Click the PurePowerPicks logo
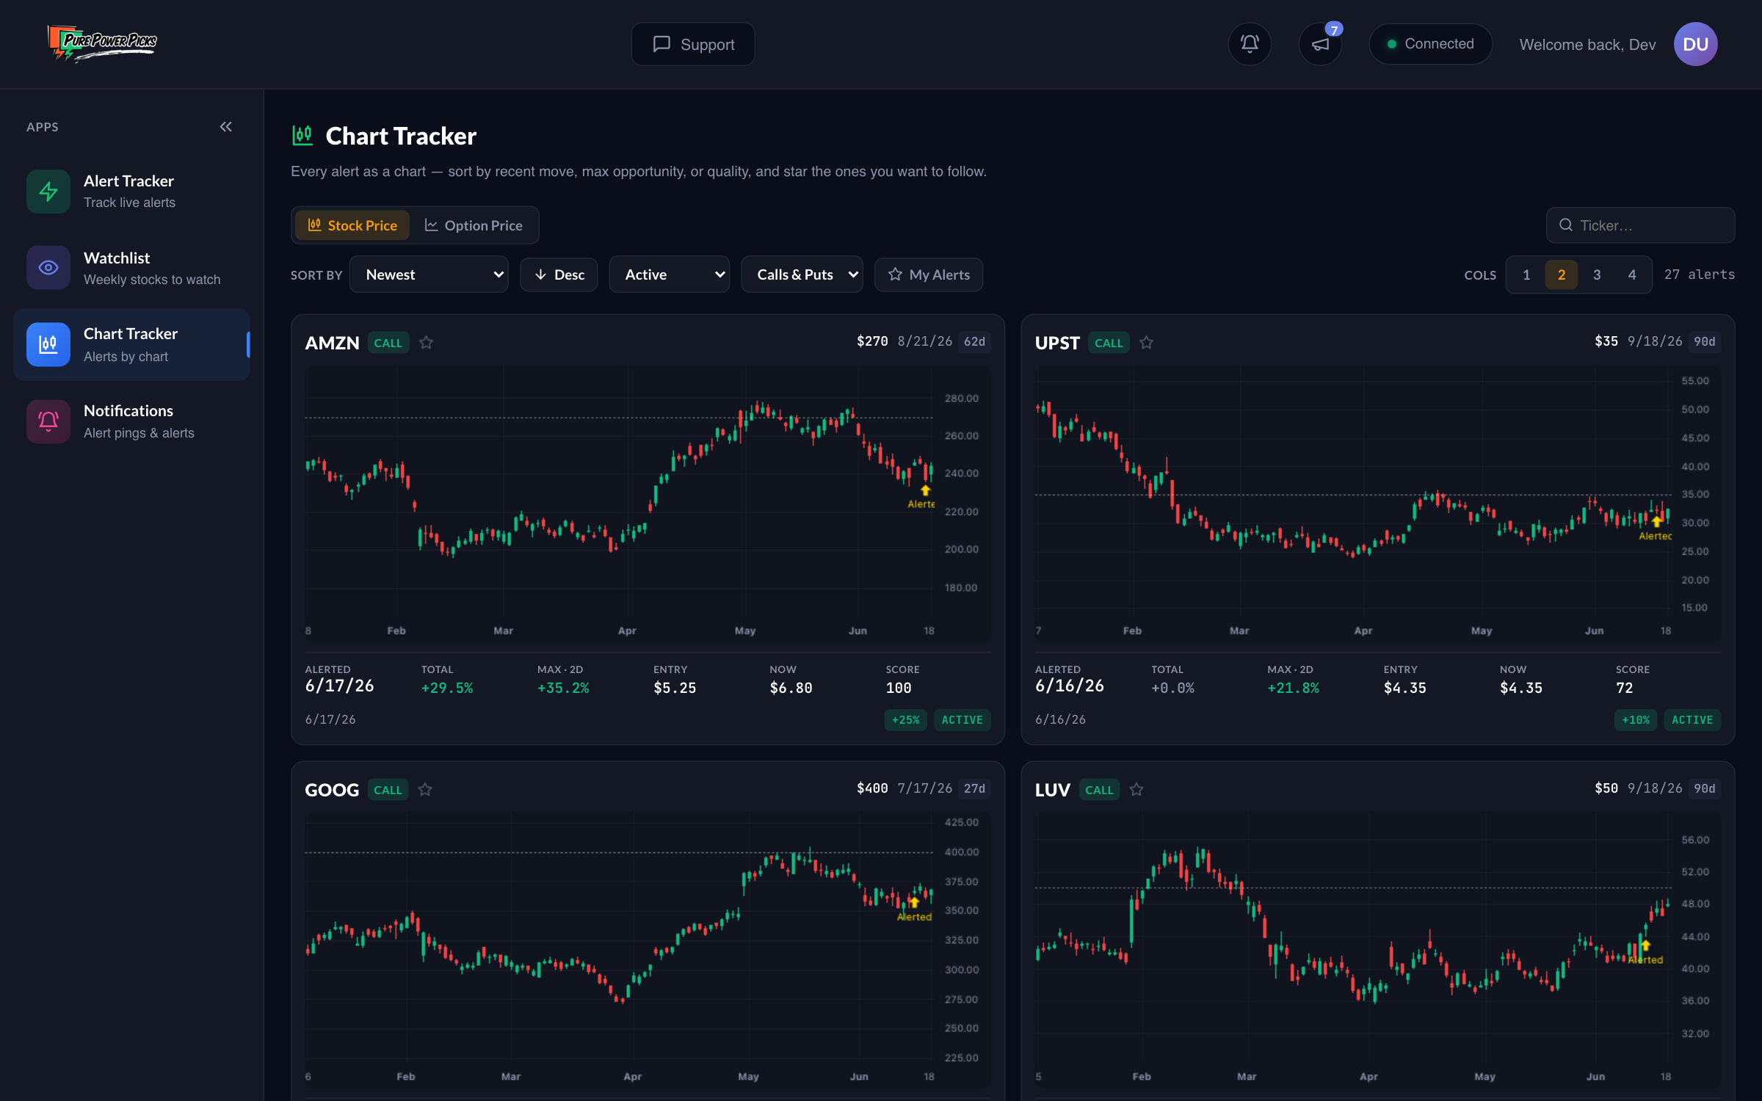Screen dimensions: 1762x1101 tap(102, 43)
